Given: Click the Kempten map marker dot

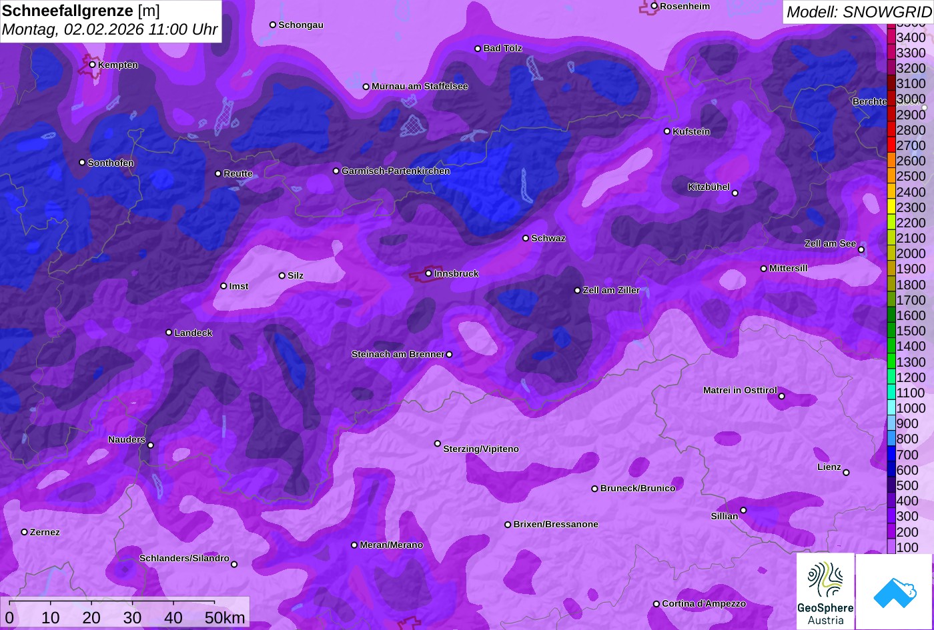Looking at the screenshot, I should pyautogui.click(x=93, y=65).
